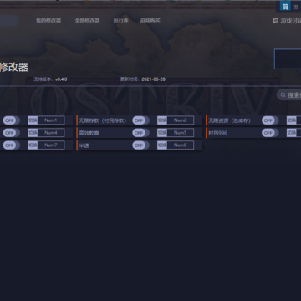Enable the 无限存款（村民存款） switch
This screenshot has height=301, width=301.
(140, 120)
